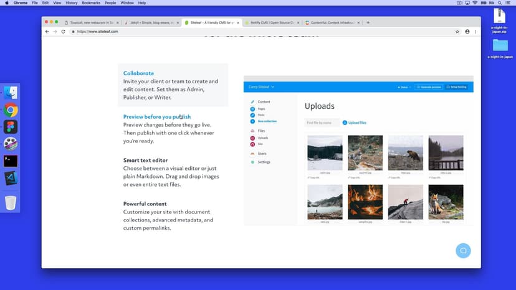516x290 pixels.
Task: Switch to the Jekyll tab
Action: point(148,22)
